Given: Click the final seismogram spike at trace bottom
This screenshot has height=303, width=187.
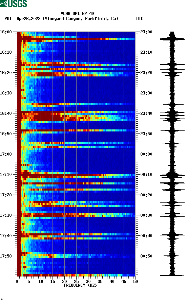Looking at the screenshot, I should (x=172, y=275).
